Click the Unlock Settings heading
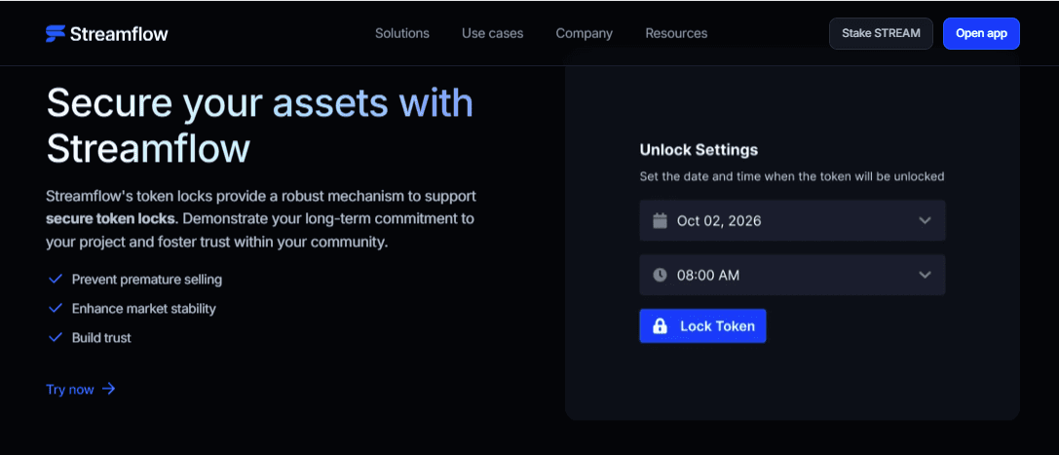 tap(699, 149)
